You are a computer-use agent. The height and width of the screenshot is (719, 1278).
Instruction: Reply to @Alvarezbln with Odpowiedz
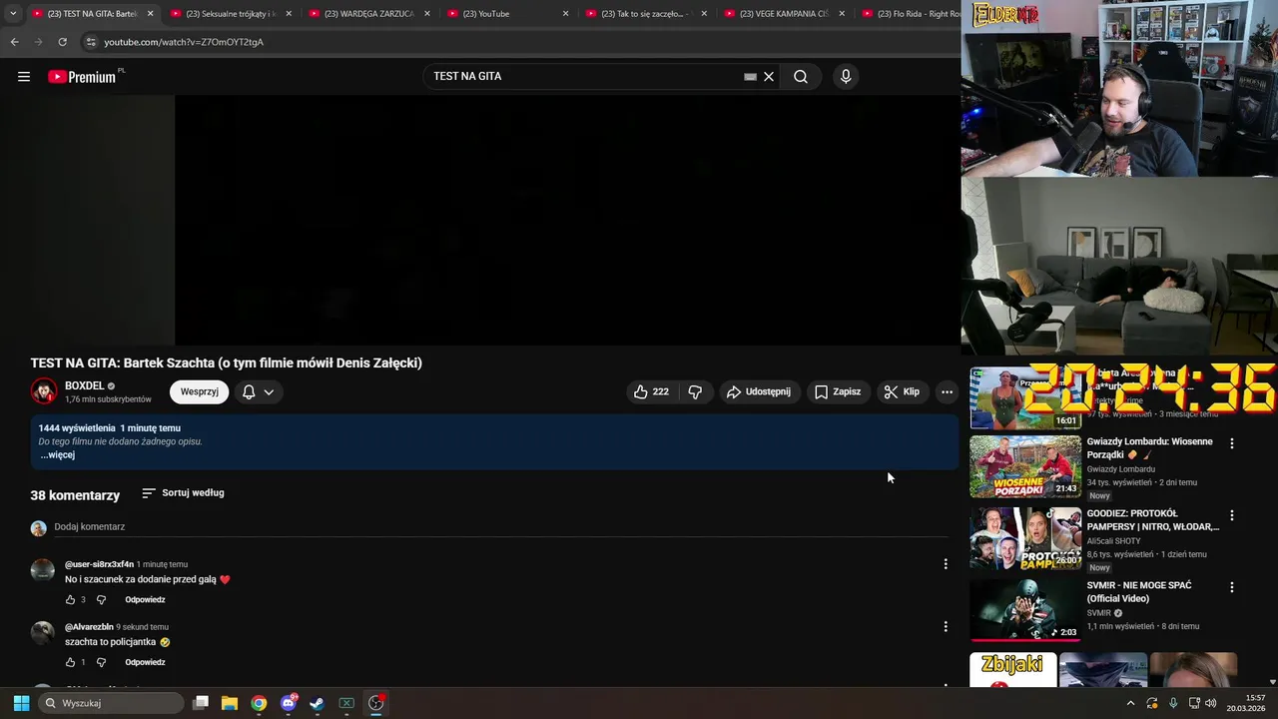(145, 662)
